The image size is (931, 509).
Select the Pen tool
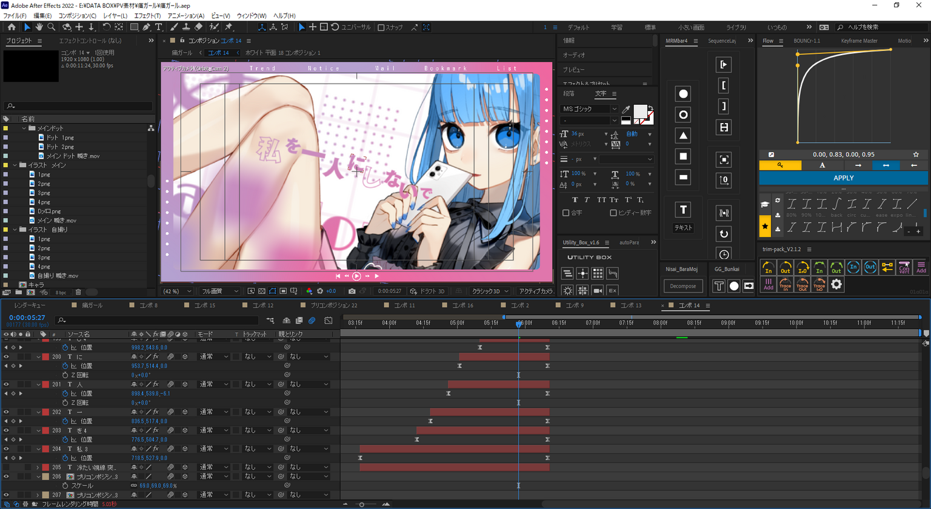(x=146, y=27)
